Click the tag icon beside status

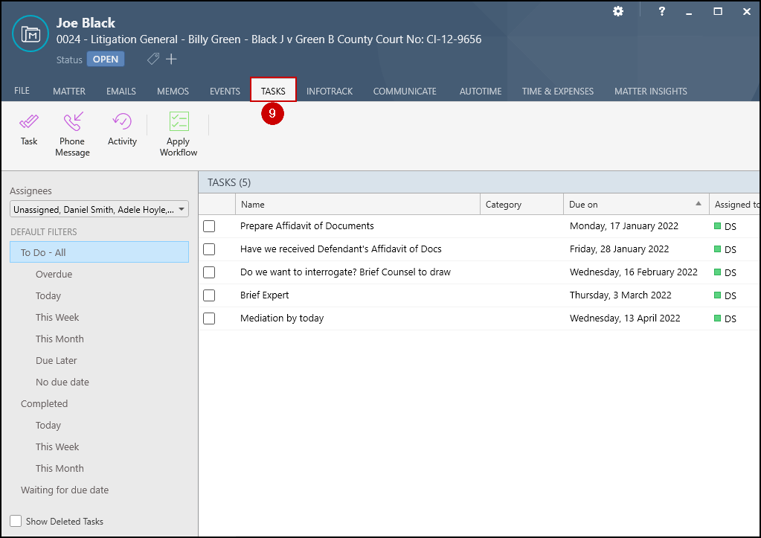coord(153,60)
